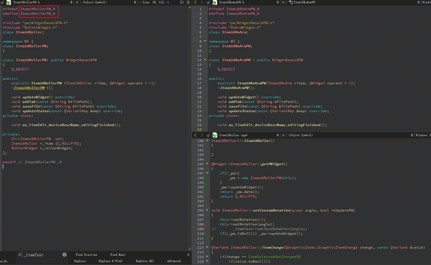Image resolution: width=431 pixels, height=265 pixels.
Task: Click Find Next button
Action: click(x=118, y=255)
